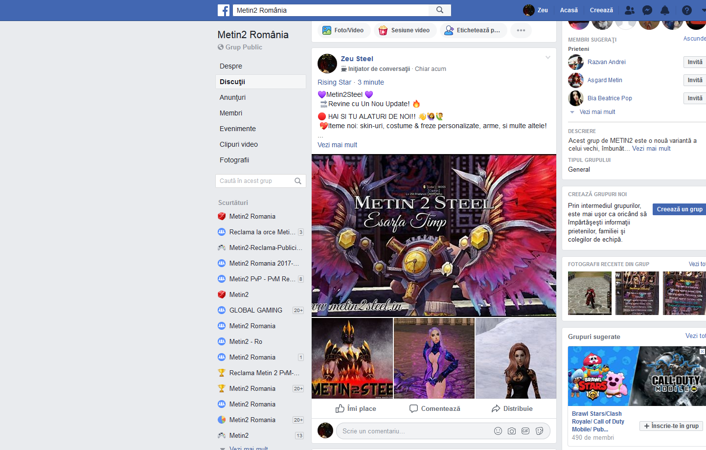Open the friend requests icon
This screenshot has width=706, height=450.
630,10
